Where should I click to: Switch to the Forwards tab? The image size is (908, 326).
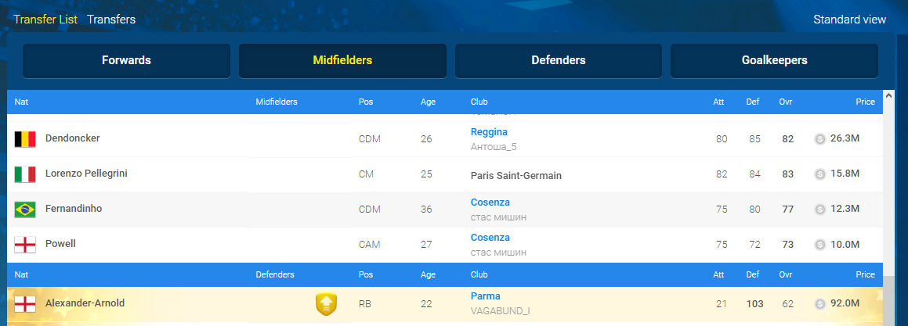(x=126, y=61)
